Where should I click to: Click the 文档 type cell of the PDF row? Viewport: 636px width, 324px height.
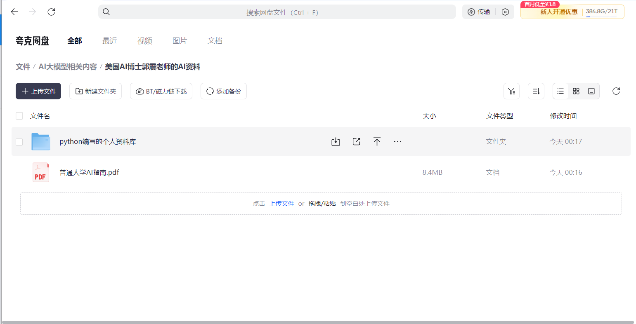pyautogui.click(x=492, y=172)
